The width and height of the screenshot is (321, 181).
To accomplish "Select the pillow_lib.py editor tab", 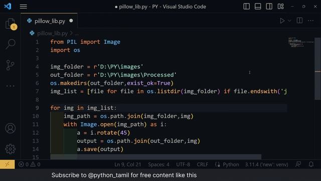I will tap(49, 21).
